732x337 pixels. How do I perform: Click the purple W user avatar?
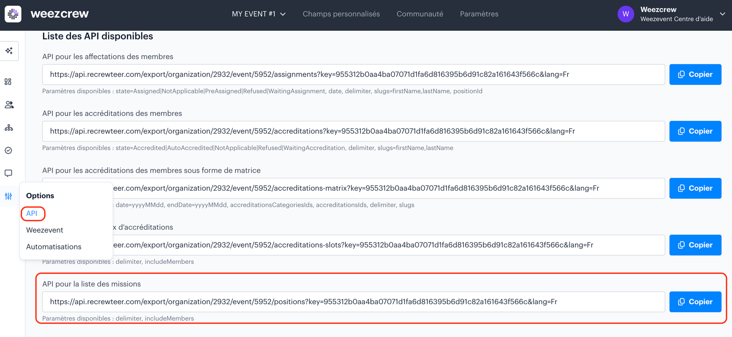625,14
